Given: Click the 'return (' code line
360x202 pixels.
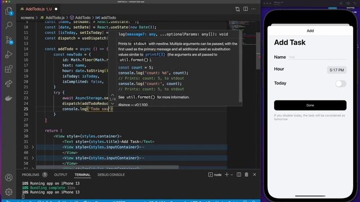Looking at the screenshot, I should 53,131.
